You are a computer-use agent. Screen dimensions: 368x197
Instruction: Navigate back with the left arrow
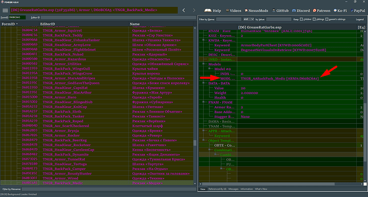184,10
